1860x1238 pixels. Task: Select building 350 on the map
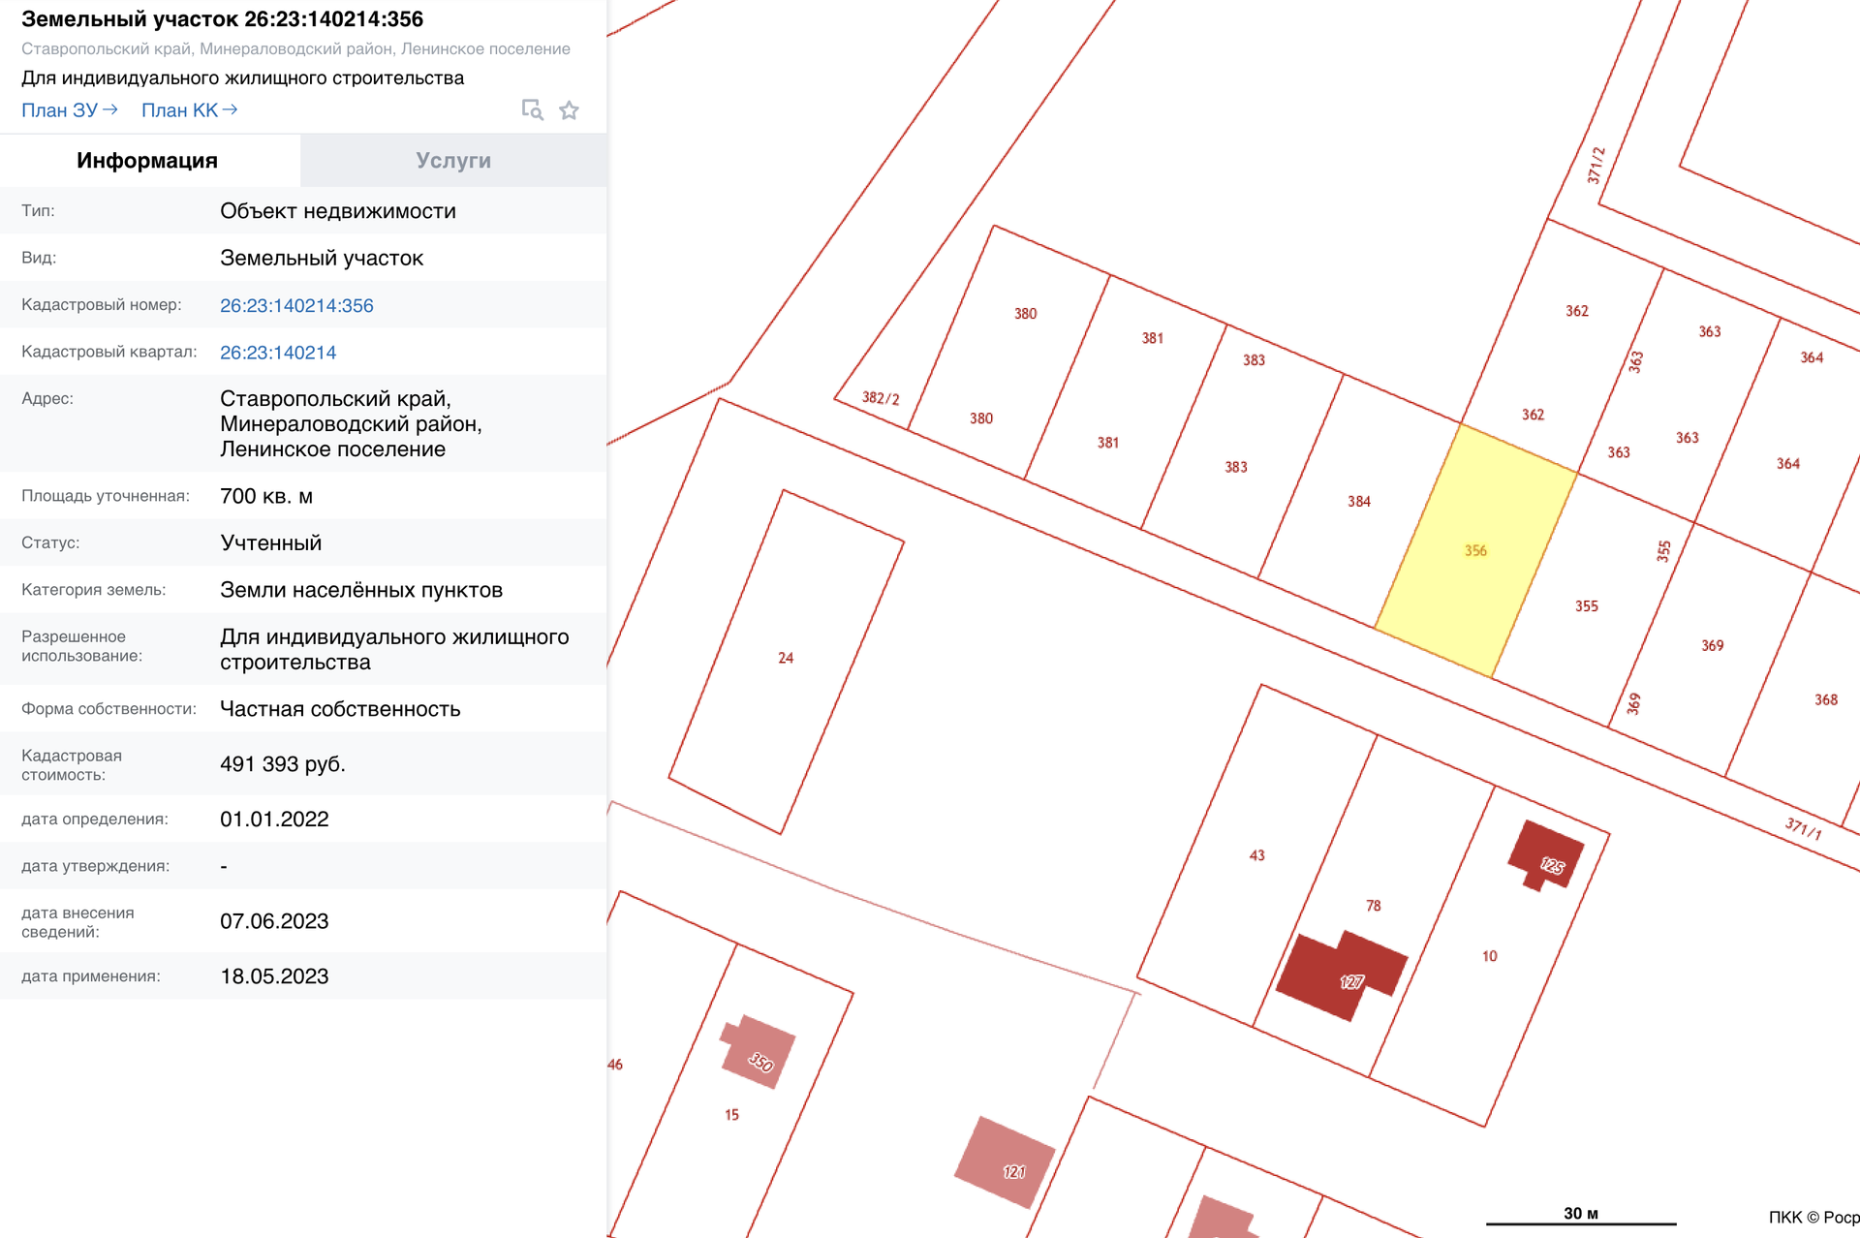click(758, 1052)
